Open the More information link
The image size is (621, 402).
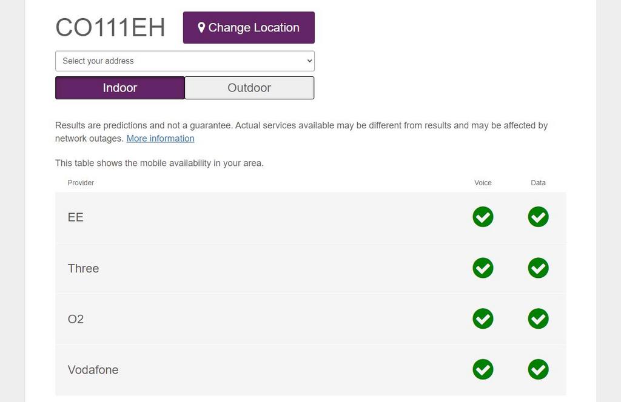click(160, 139)
